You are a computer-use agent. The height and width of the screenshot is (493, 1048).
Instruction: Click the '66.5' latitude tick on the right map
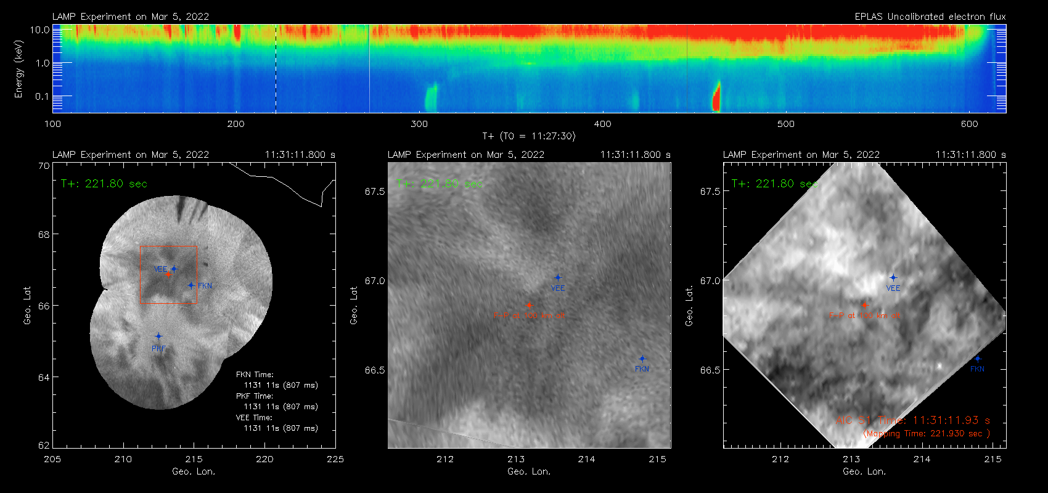coord(710,370)
